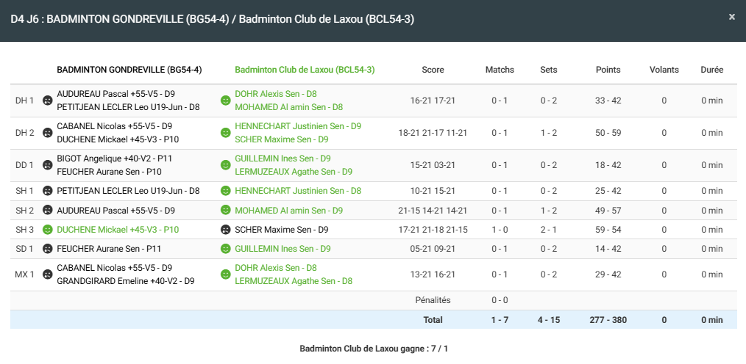Open player LERMUZEAUX Agathe in MX 1 row
Viewport: 746px width, 364px height.
tap(293, 281)
